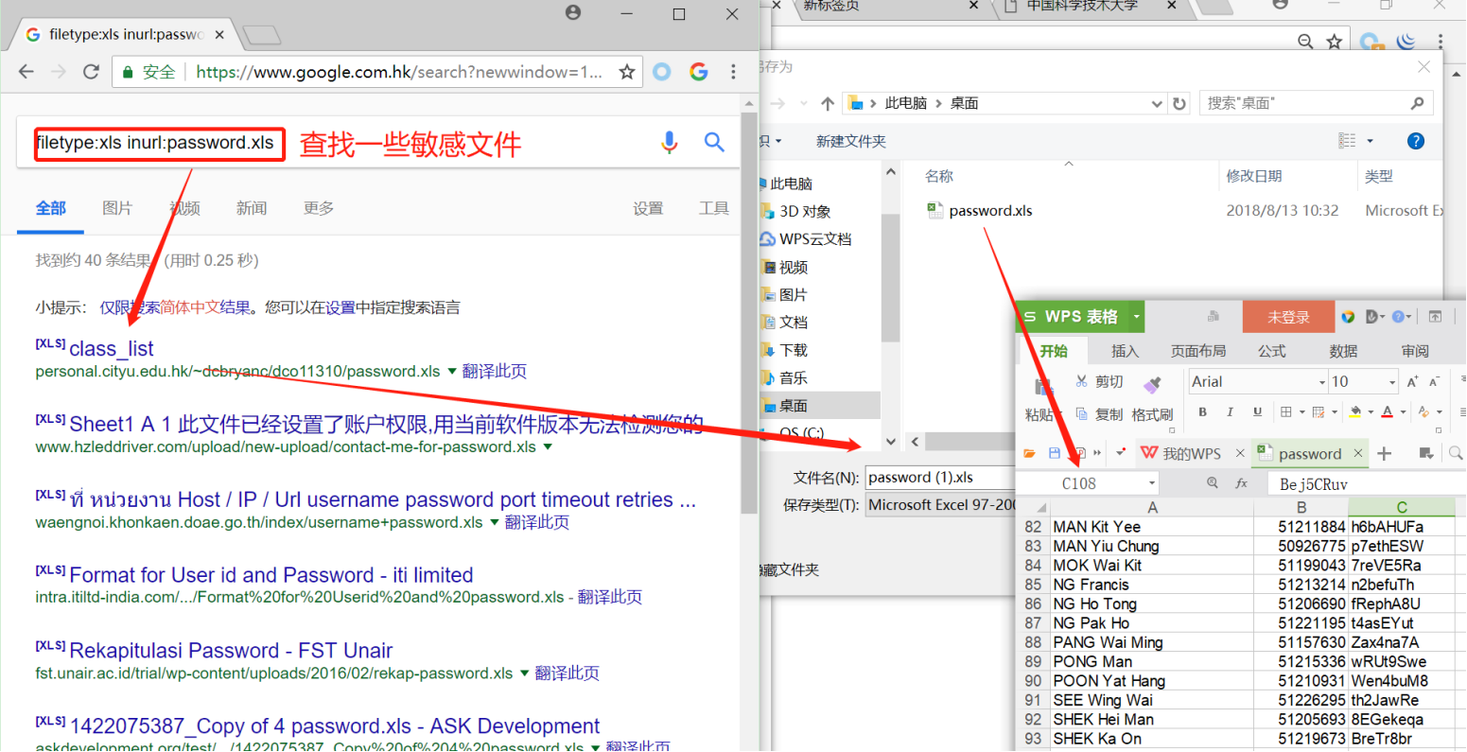The width and height of the screenshot is (1467, 752).
Task: Toggle Bold formatting in WPS
Action: pyautogui.click(x=1203, y=411)
